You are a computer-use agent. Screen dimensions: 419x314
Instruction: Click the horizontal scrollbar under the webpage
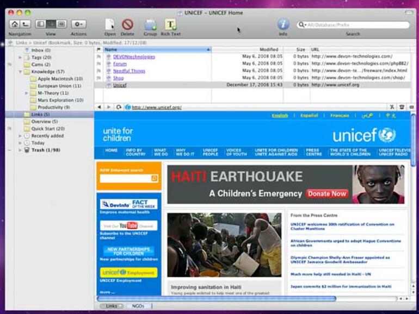click(x=218, y=298)
